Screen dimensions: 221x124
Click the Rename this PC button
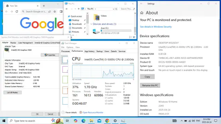click(x=150, y=85)
